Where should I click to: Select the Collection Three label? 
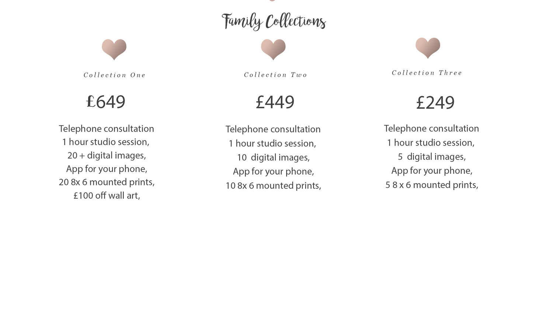(x=427, y=73)
